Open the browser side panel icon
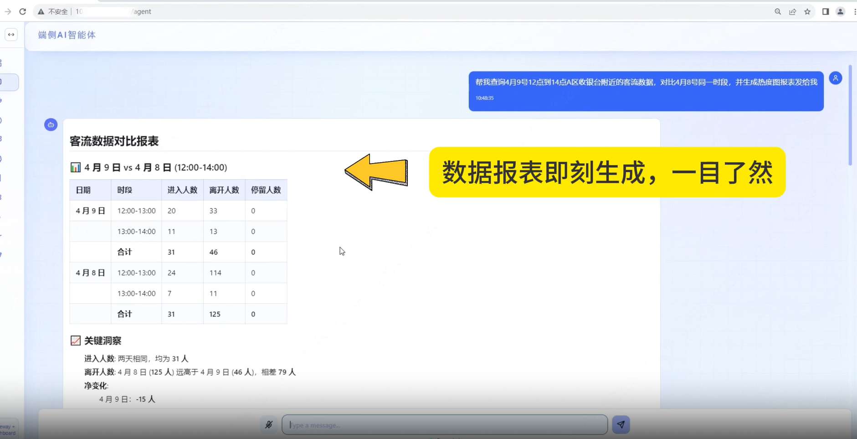This screenshot has height=439, width=857. tap(826, 11)
